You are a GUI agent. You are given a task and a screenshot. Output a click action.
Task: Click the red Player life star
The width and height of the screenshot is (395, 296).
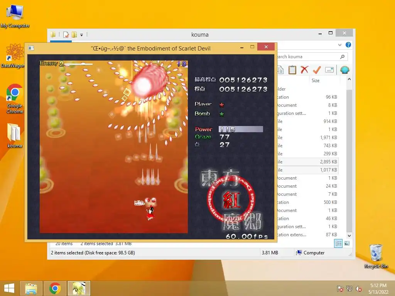[222, 105]
